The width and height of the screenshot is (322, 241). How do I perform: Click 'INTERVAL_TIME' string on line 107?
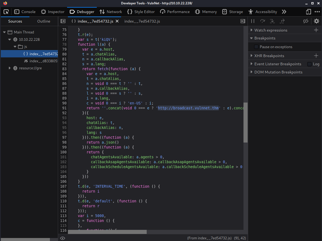pyautogui.click(x=109, y=186)
